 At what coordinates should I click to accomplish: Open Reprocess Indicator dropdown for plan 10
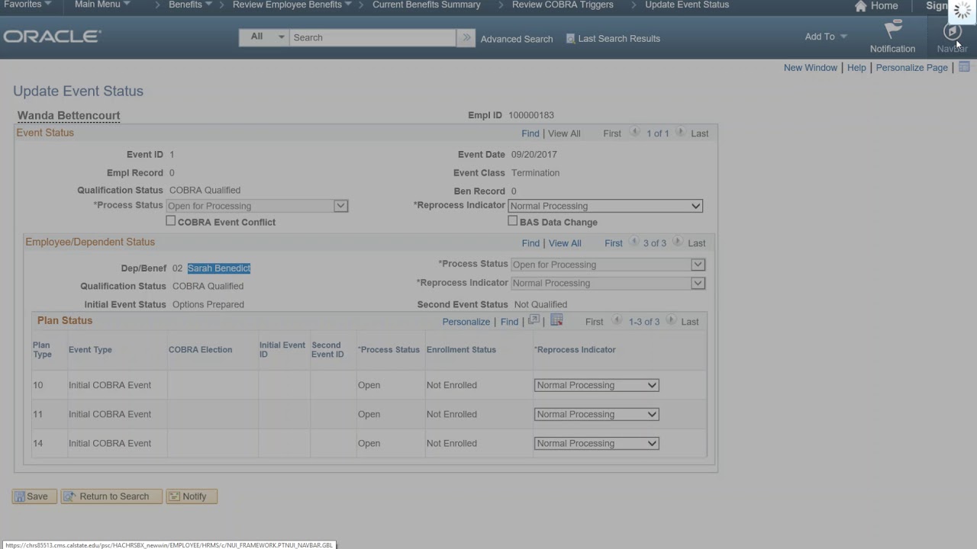(x=596, y=385)
